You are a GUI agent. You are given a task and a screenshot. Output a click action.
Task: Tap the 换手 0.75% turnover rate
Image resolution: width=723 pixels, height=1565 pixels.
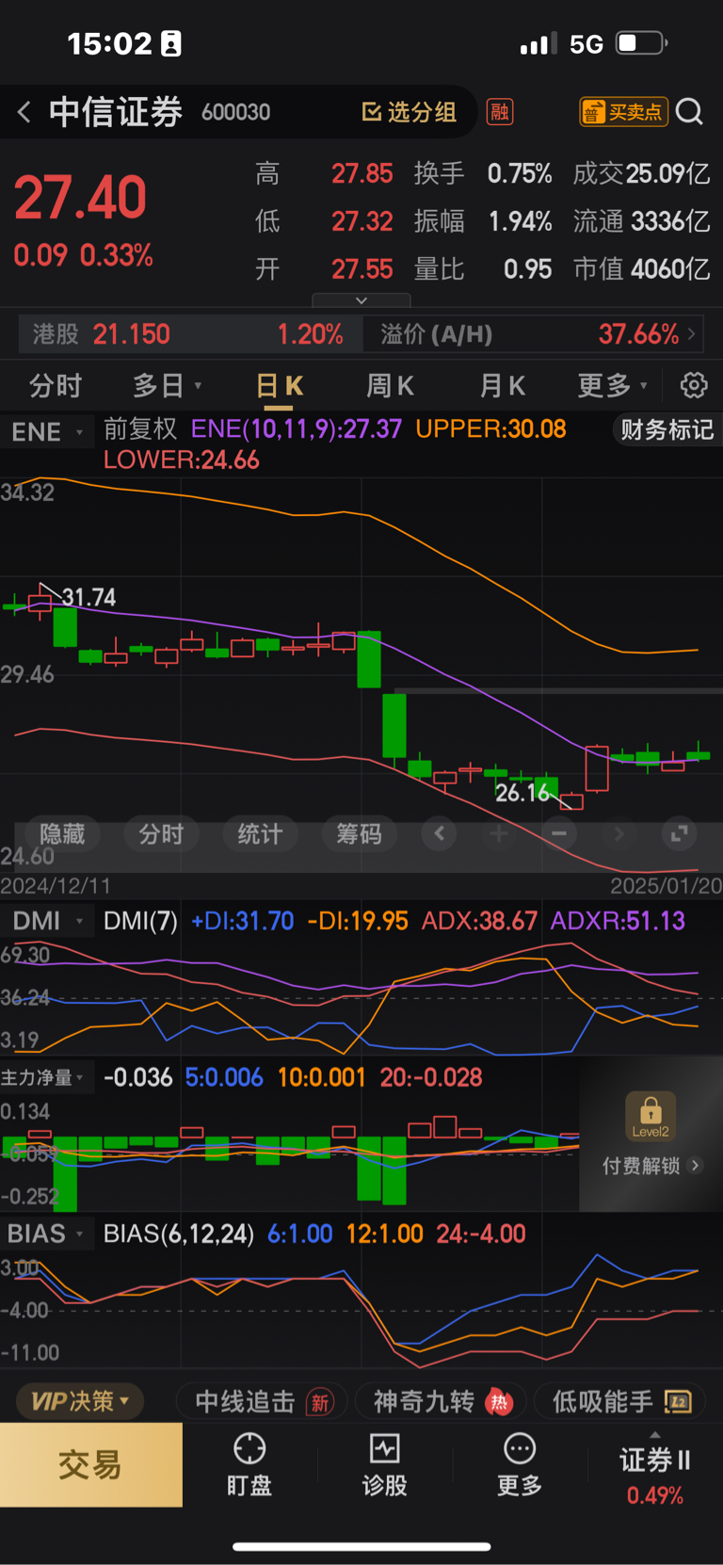pyautogui.click(x=483, y=174)
